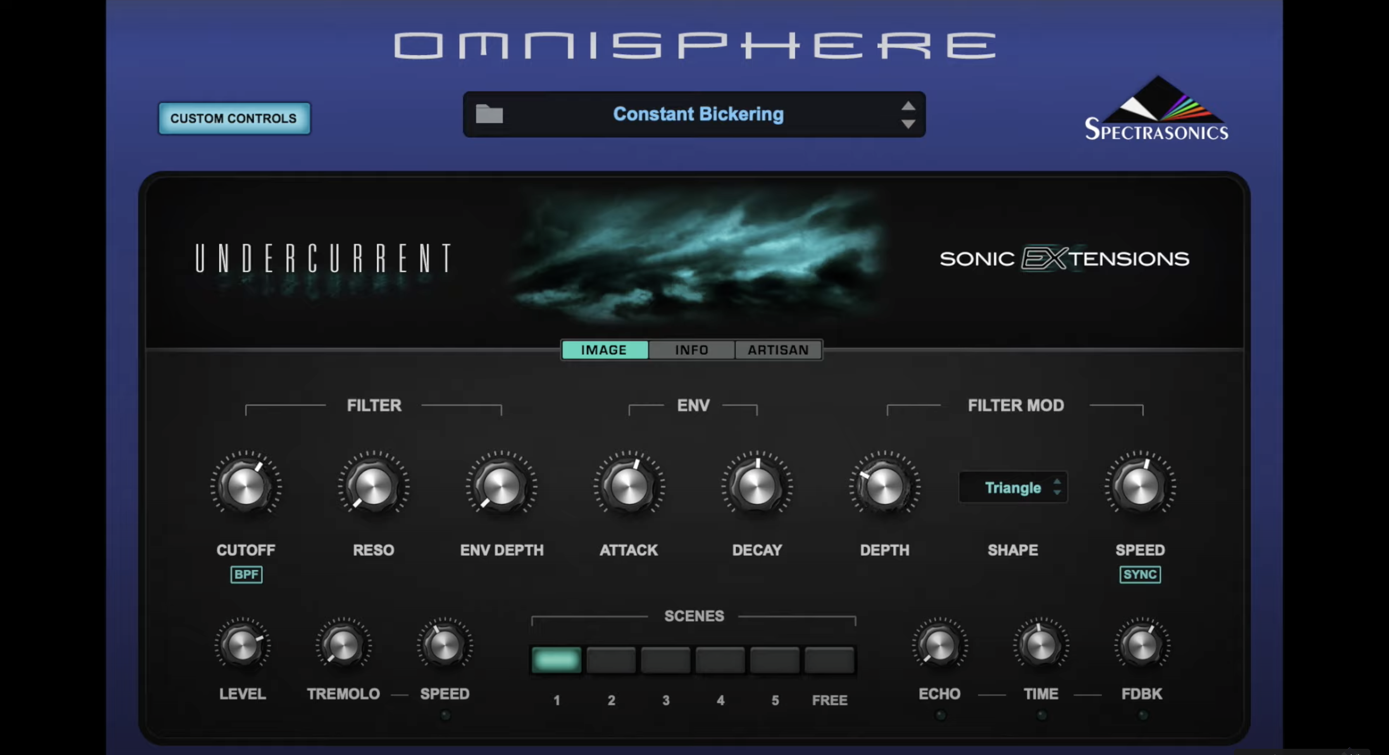Toggle the Sync button under Speed
This screenshot has width=1389, height=755.
[x=1140, y=574]
